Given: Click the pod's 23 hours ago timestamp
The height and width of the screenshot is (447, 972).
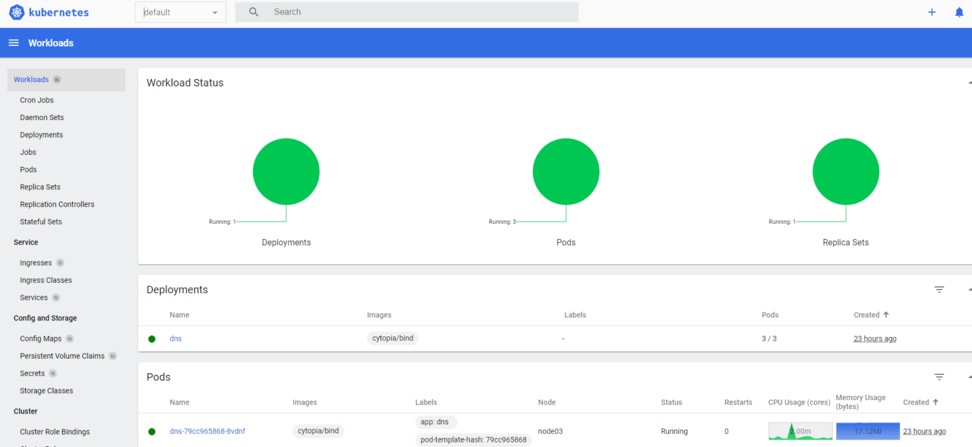Looking at the screenshot, I should click(x=924, y=432).
